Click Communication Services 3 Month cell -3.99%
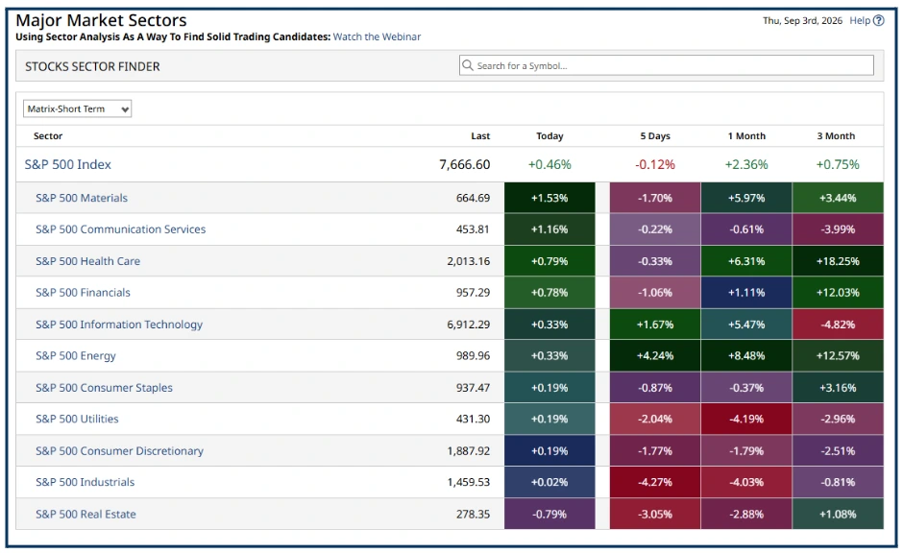Image resolution: width=903 pixels, height=553 pixels. 838,229
